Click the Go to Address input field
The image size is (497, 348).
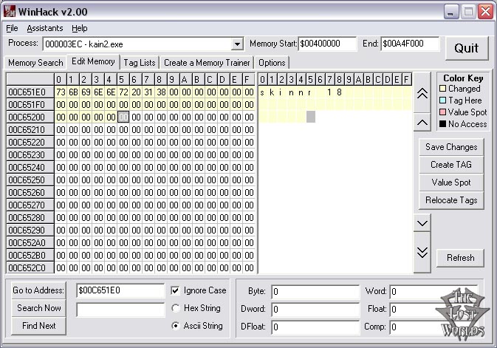click(120, 290)
